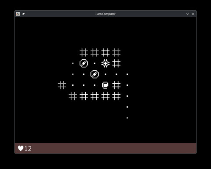Screen dimensions: 211x169
Task: Click the dot tile directly left of the mug
Action: [x=95, y=85]
